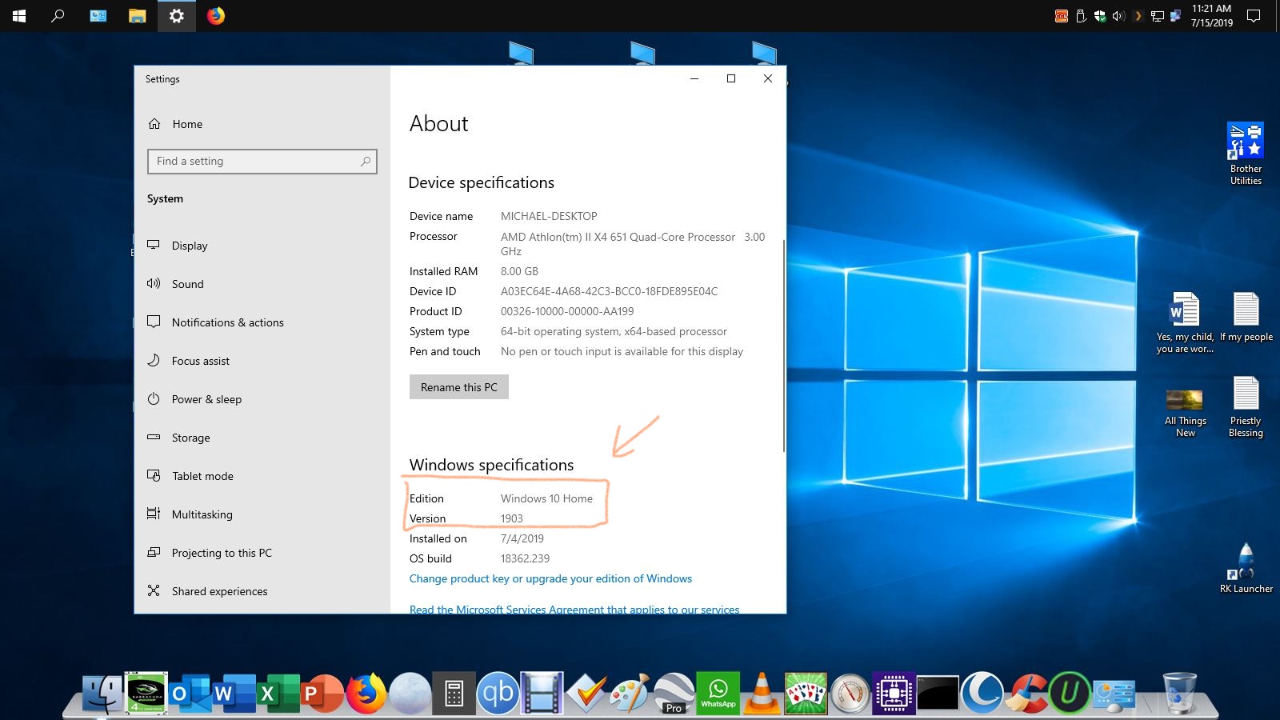Launch CCleaner from the dock
Image resolution: width=1280 pixels, height=720 pixels.
(1026, 693)
